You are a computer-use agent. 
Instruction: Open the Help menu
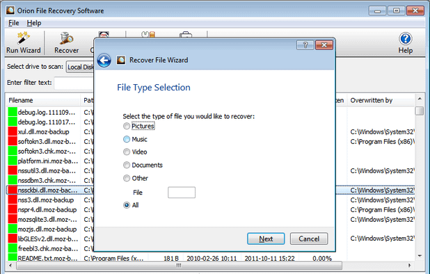(34, 23)
